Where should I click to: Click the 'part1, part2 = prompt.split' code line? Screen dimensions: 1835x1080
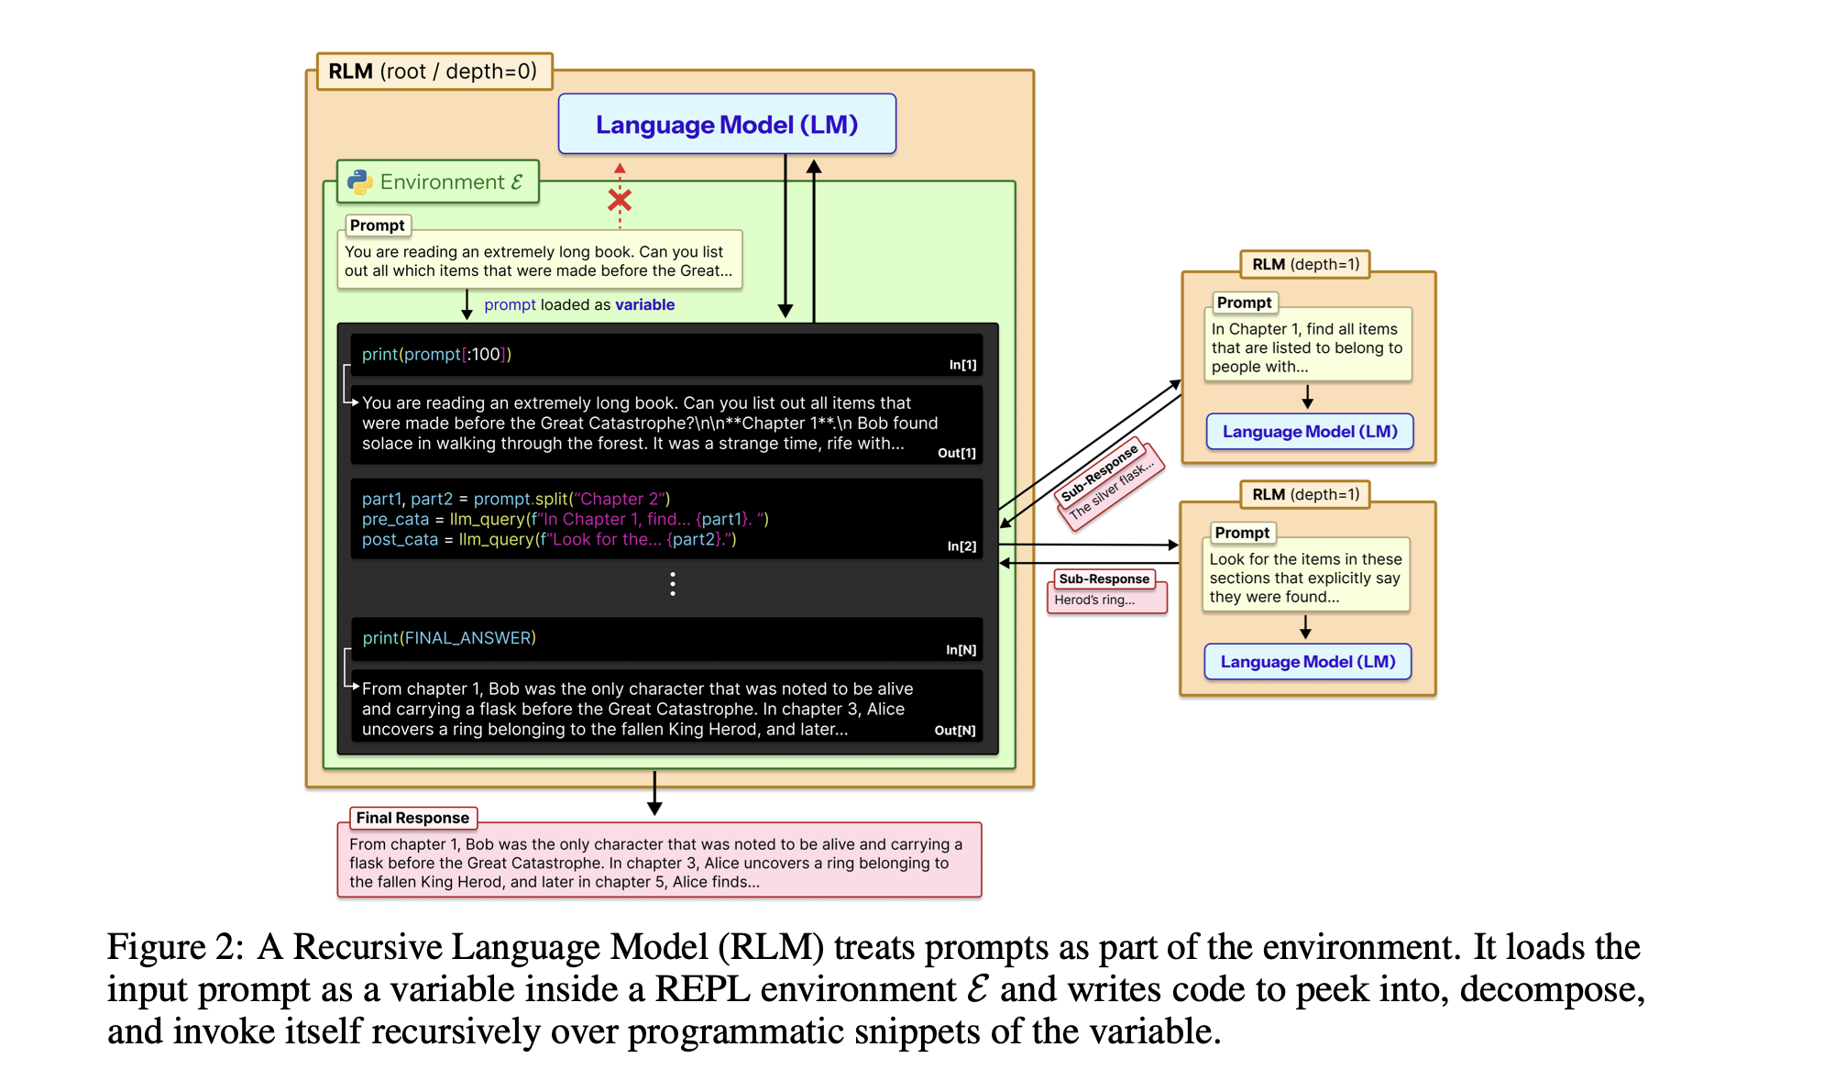516,499
